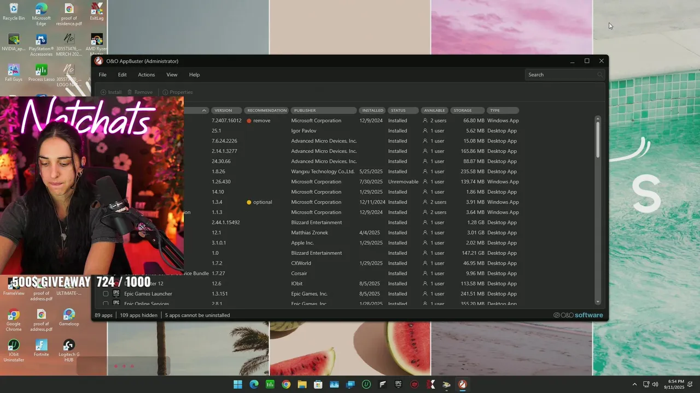Select the 'Unremovable' status cell
This screenshot has height=393, width=700.
click(x=403, y=182)
